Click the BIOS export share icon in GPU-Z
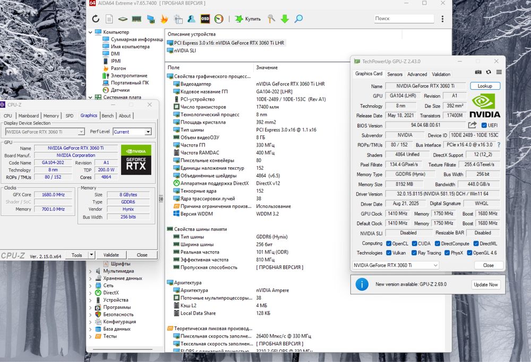 (473, 125)
